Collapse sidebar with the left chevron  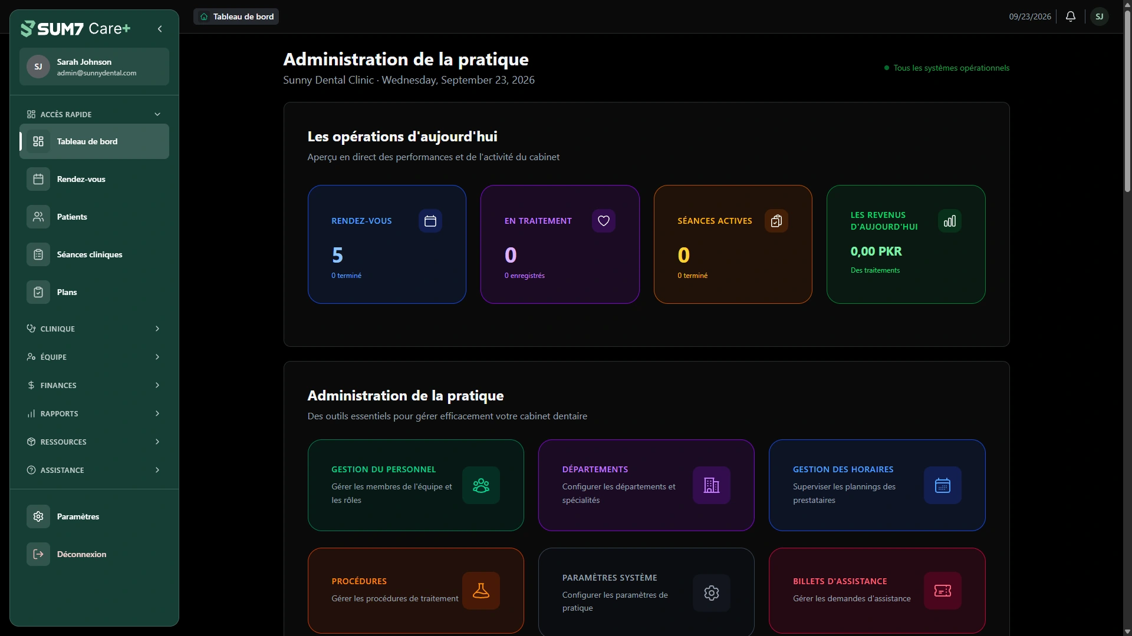click(160, 29)
